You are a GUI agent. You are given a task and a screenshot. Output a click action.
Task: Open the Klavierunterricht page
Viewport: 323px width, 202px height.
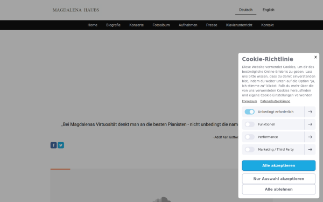(239, 25)
